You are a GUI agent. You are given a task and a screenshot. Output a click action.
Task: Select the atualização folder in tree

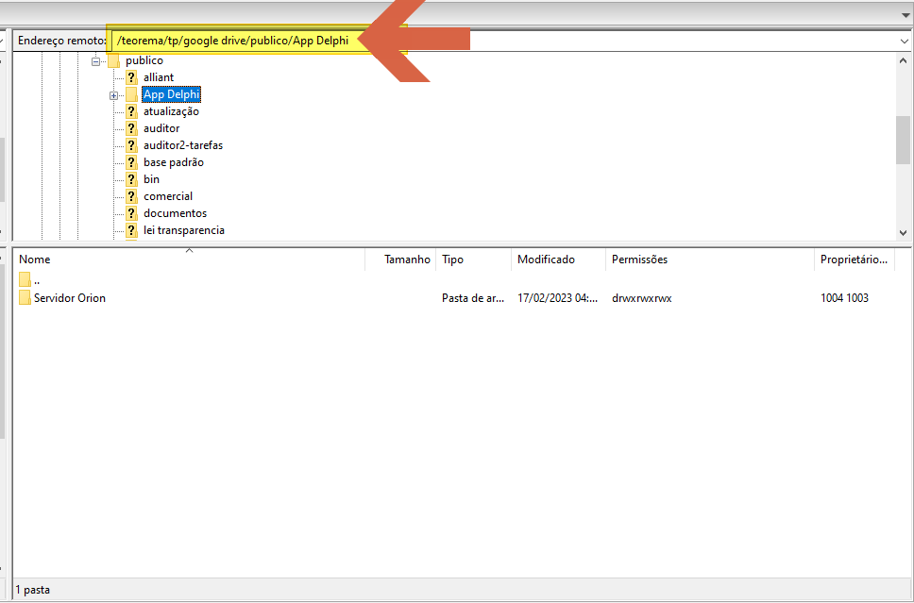(x=172, y=111)
